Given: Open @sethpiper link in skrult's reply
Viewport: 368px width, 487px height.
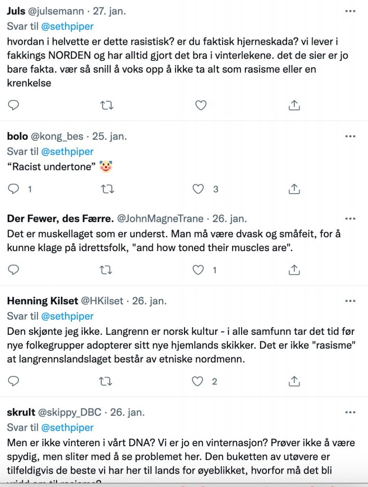Looking at the screenshot, I should pyautogui.click(x=67, y=428).
